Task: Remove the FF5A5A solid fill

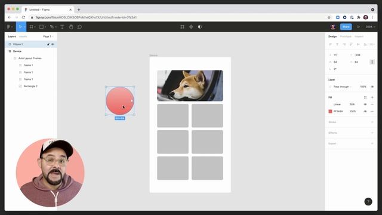Action: click(x=372, y=112)
